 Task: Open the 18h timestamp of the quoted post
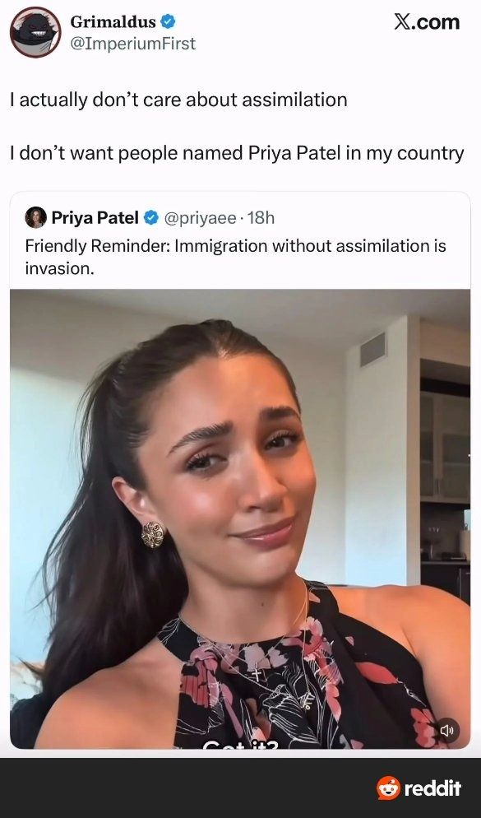point(261,217)
